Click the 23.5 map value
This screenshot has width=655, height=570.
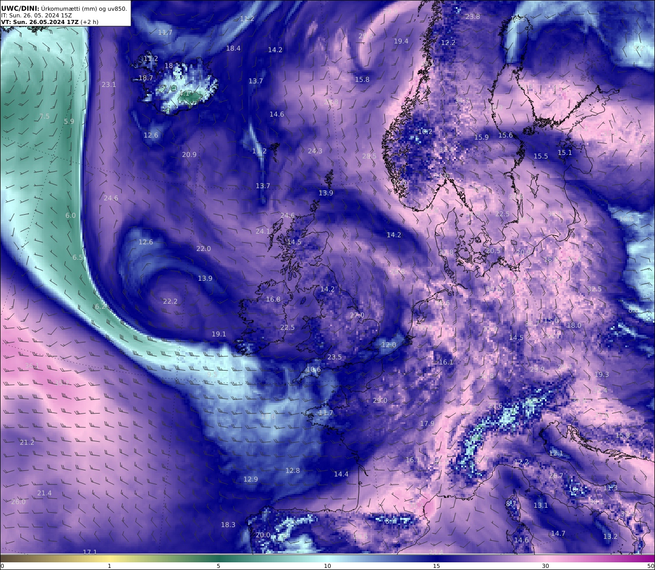coord(335,357)
